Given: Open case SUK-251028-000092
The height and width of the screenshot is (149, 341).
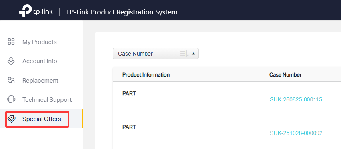Looking at the screenshot, I should tap(296, 133).
